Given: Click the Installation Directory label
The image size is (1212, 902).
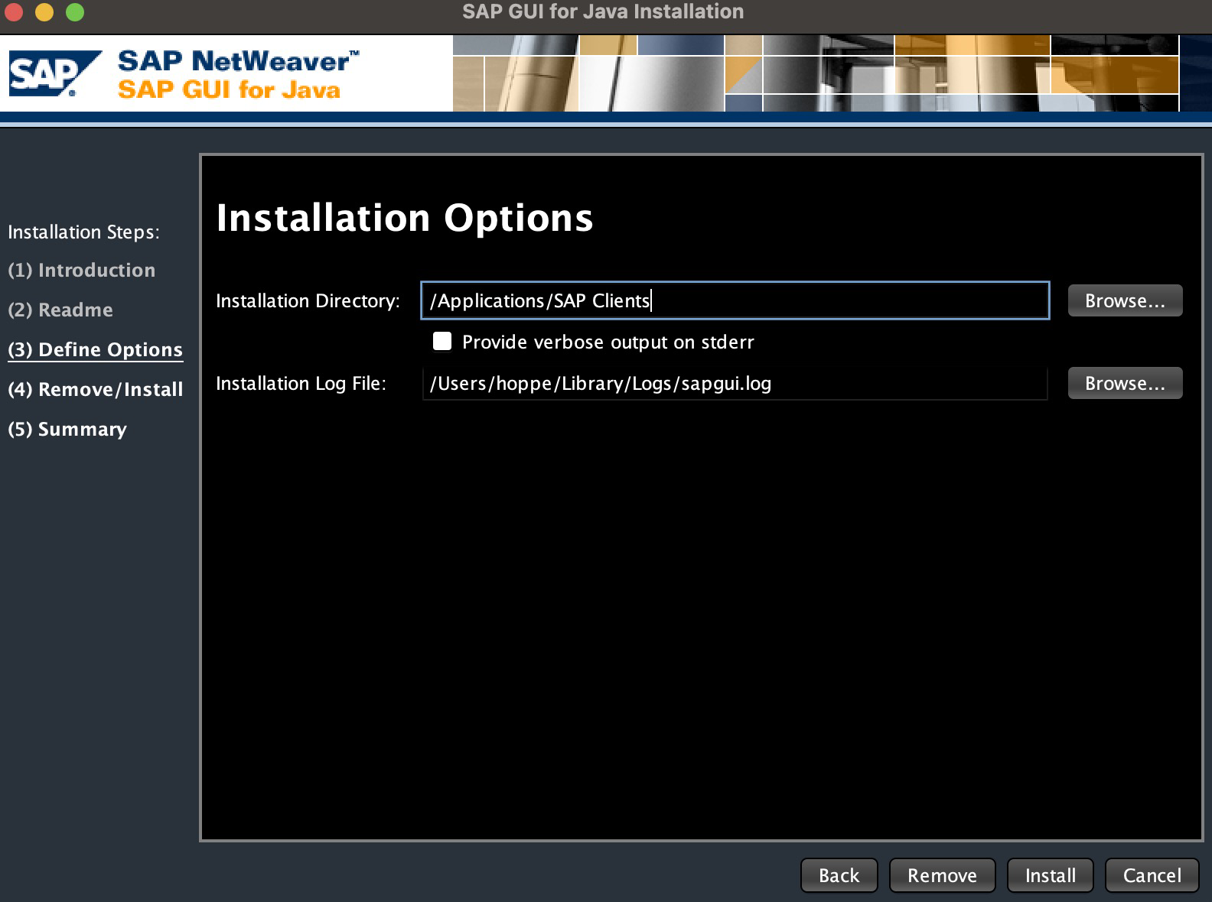Looking at the screenshot, I should point(308,300).
